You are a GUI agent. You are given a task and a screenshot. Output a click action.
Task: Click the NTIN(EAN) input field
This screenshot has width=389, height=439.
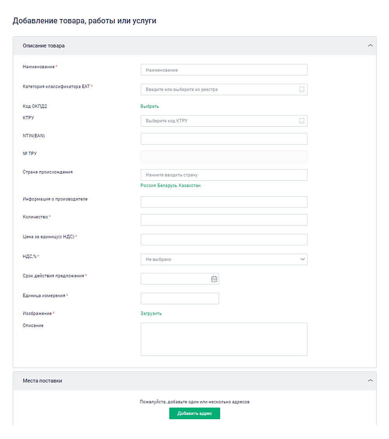click(x=224, y=139)
